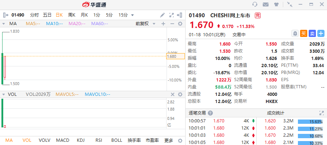
Task: Click the orange buy button
Action: pyautogui.click(x=304, y=33)
